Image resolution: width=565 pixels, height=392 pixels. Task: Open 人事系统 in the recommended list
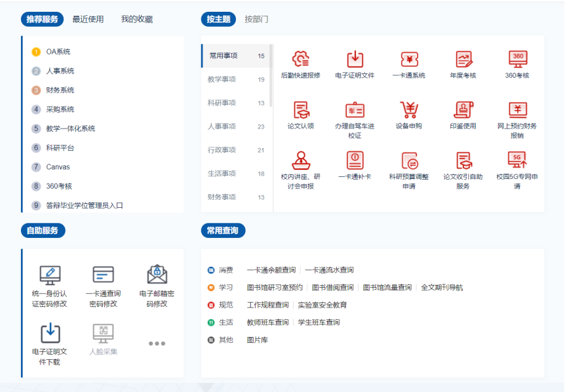tap(60, 71)
